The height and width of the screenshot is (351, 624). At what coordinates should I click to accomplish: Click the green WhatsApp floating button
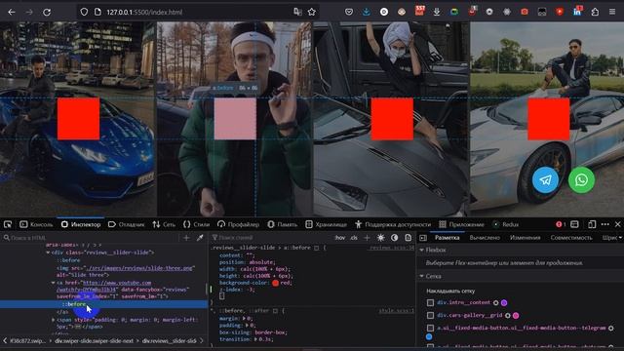[581, 179]
